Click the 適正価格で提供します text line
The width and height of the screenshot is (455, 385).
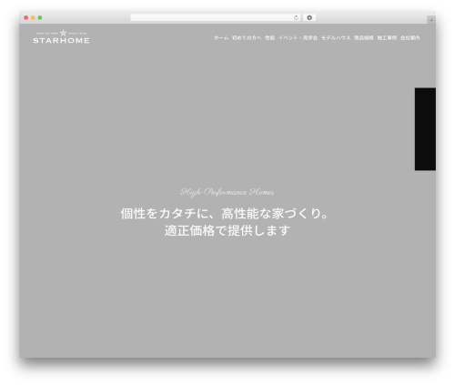coord(227,230)
